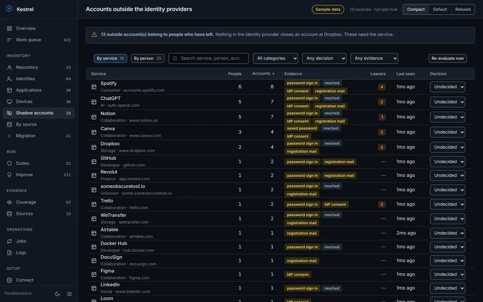The height and width of the screenshot is (302, 483).
Task: Open Identities in the sidebar
Action: click(x=39, y=79)
